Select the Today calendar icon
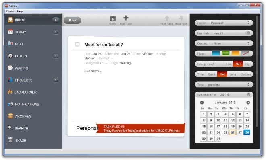This screenshot has height=160, width=266. coord(10,32)
